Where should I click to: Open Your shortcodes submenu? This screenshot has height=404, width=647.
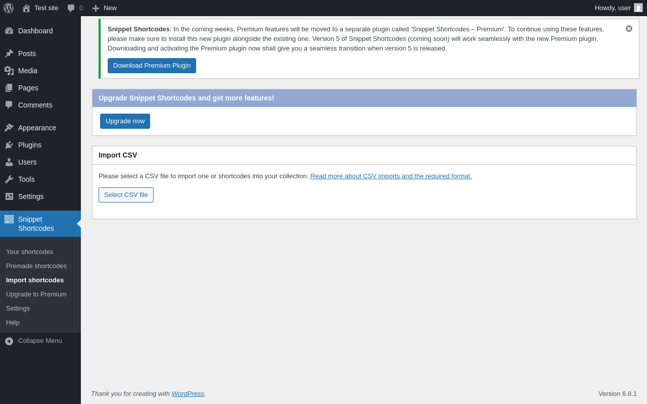29,252
